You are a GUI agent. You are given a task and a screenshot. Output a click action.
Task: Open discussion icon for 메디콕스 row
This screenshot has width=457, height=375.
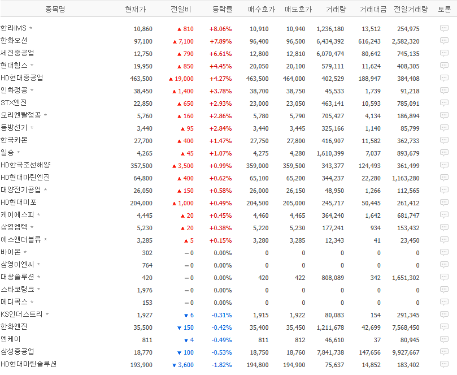444,302
